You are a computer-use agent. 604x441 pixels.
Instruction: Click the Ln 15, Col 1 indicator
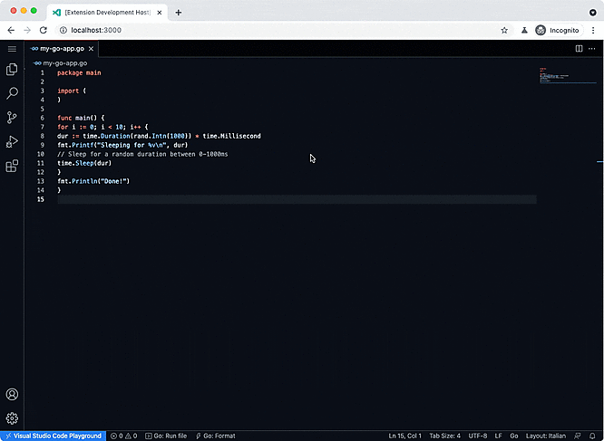pos(404,436)
